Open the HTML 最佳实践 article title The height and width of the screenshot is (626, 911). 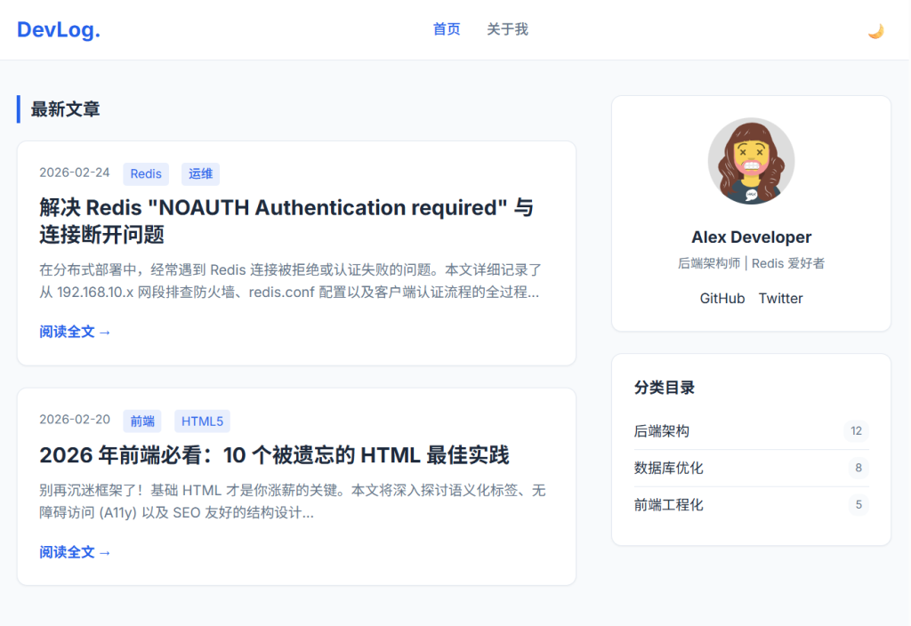coord(274,455)
